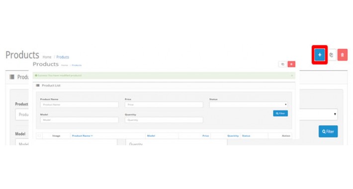Focus the inset panel's Model input field
353x189 pixels.
pyautogui.click(x=79, y=120)
